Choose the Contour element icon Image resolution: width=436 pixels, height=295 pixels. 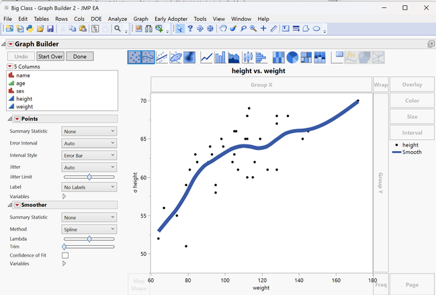point(189,57)
